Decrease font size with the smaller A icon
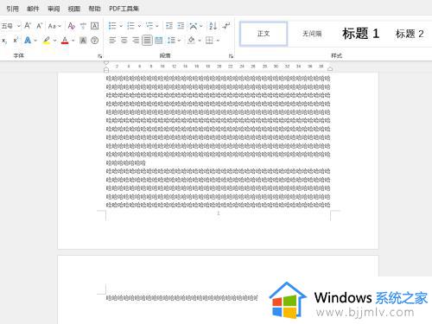Viewport: 432px width, 324px height. [x=39, y=26]
